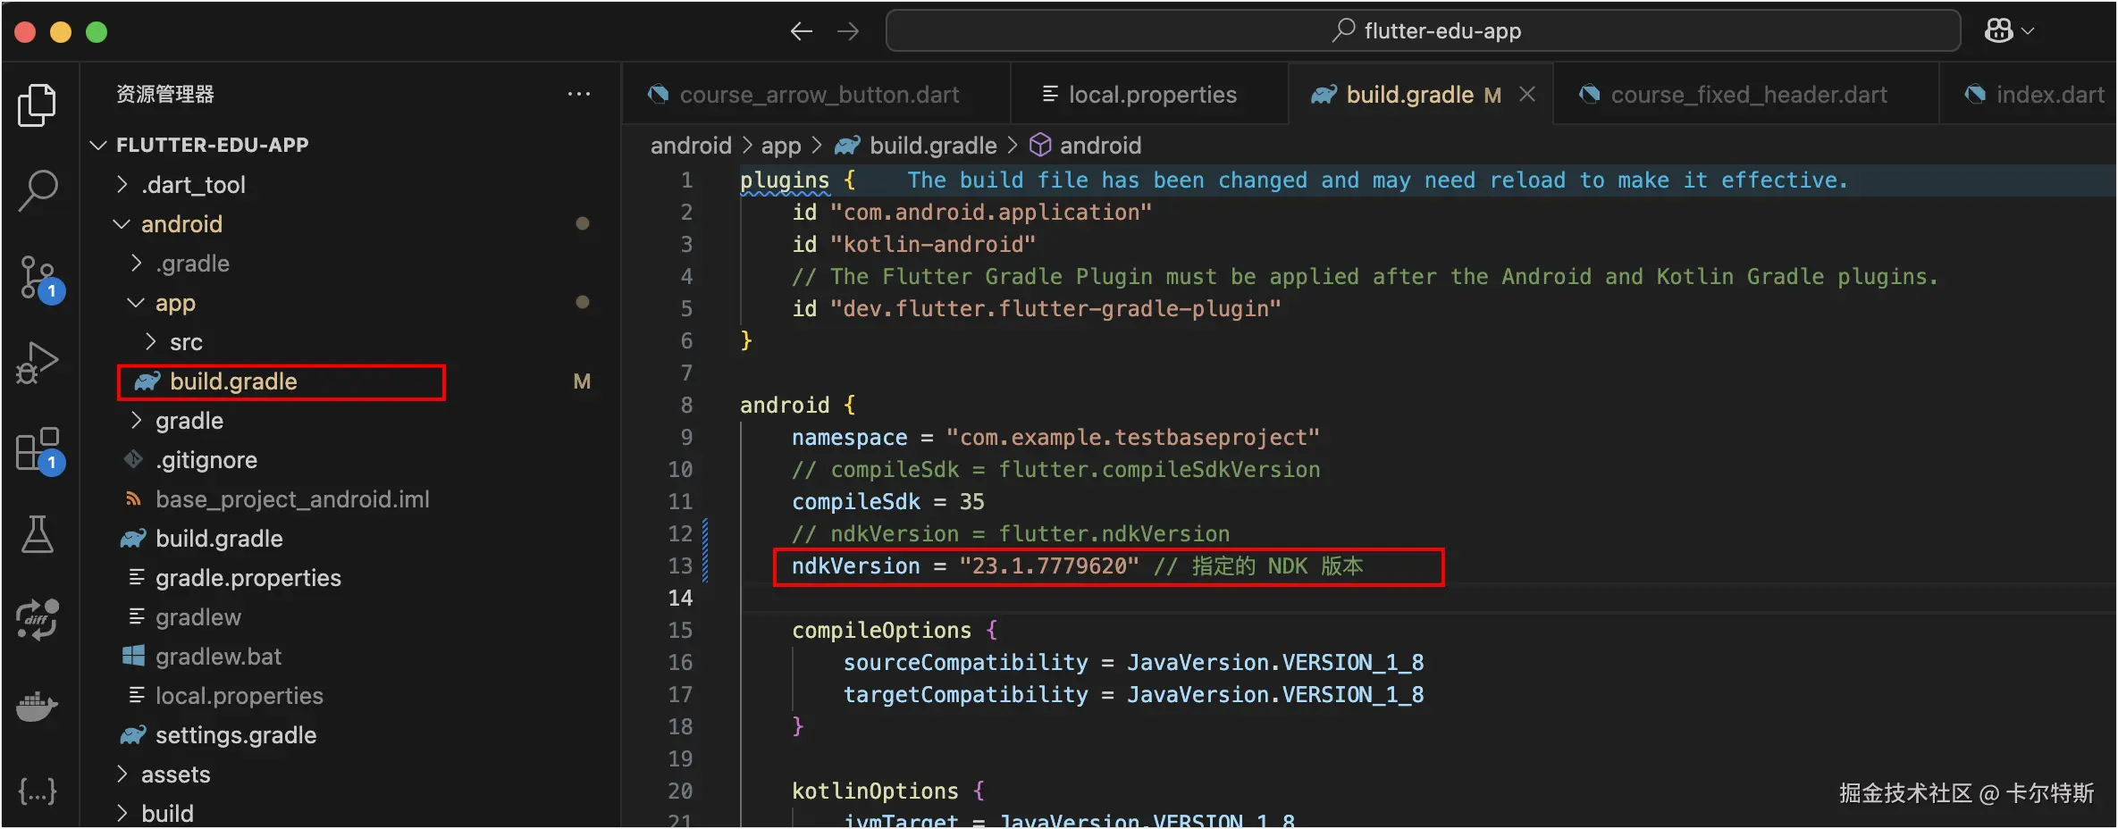This screenshot has height=829, width=2118.
Task: Click the targetCompatibility line
Action: coord(1133,695)
